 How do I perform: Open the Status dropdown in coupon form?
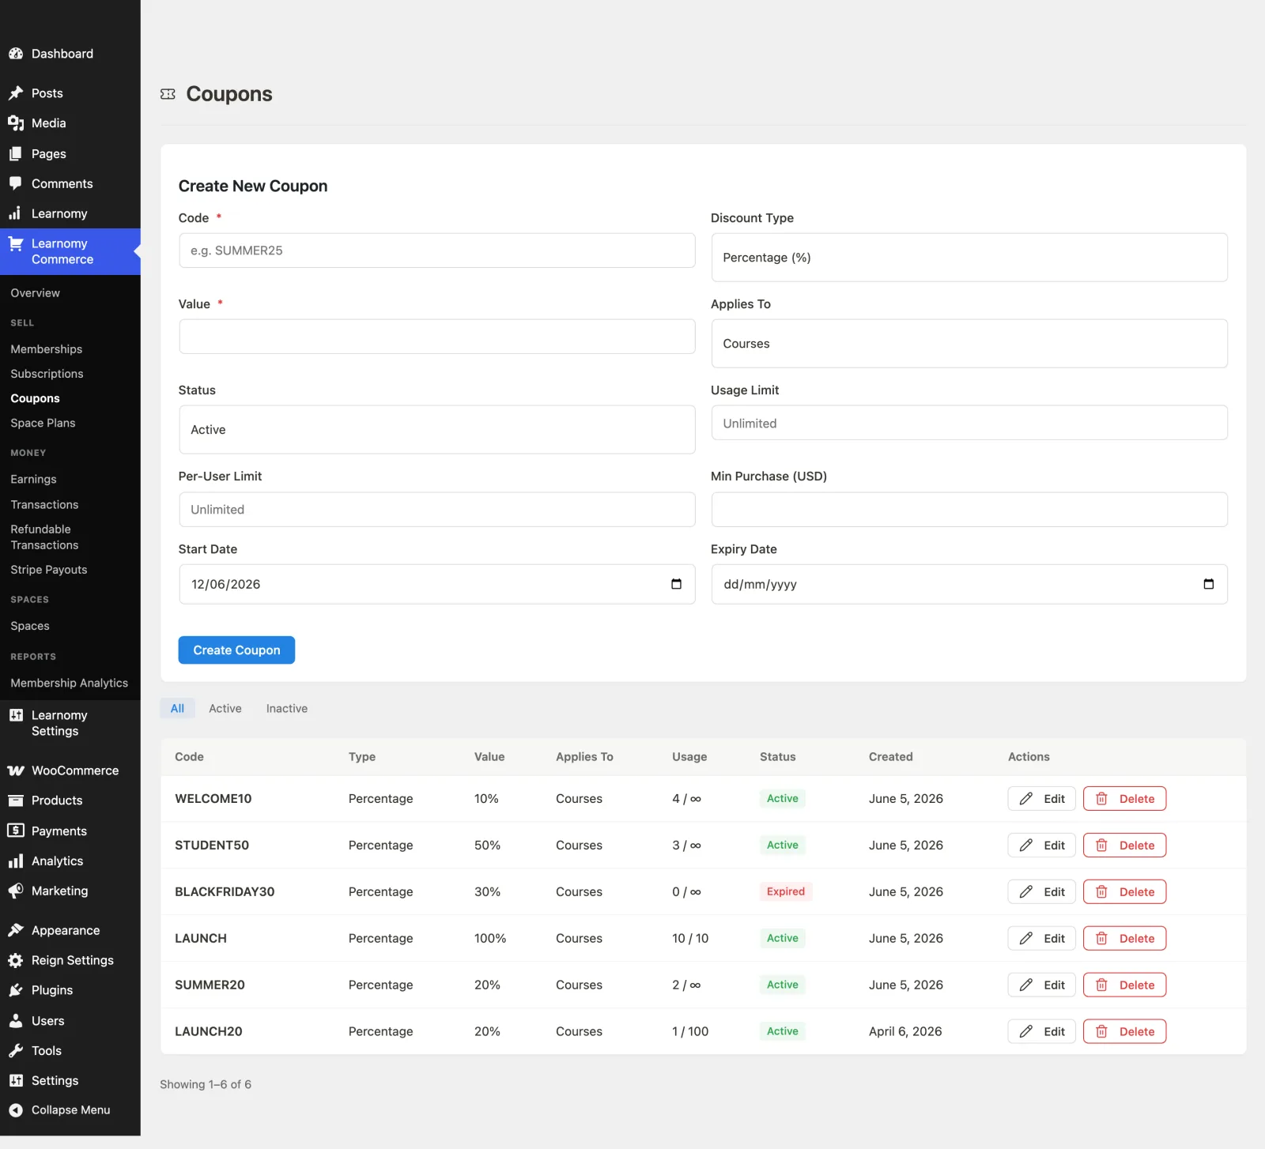click(437, 430)
